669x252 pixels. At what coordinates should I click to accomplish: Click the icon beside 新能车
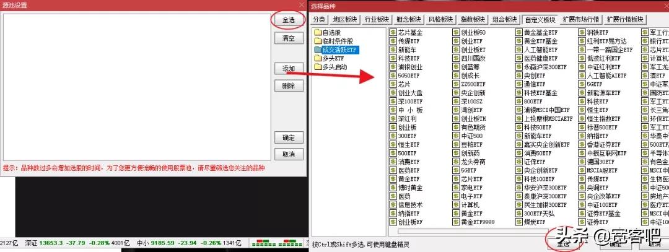pyautogui.click(x=393, y=50)
